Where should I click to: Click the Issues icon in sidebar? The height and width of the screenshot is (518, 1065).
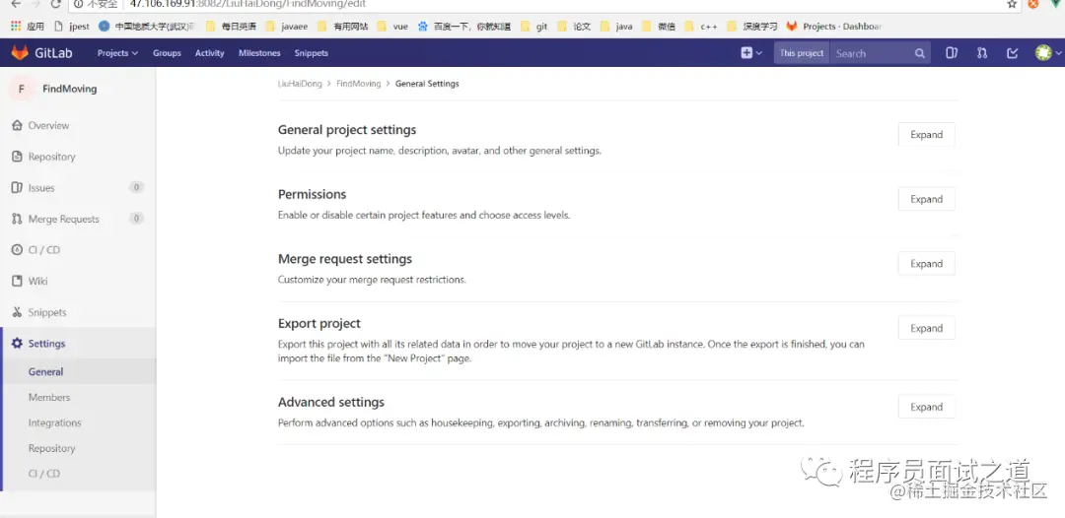(x=17, y=188)
